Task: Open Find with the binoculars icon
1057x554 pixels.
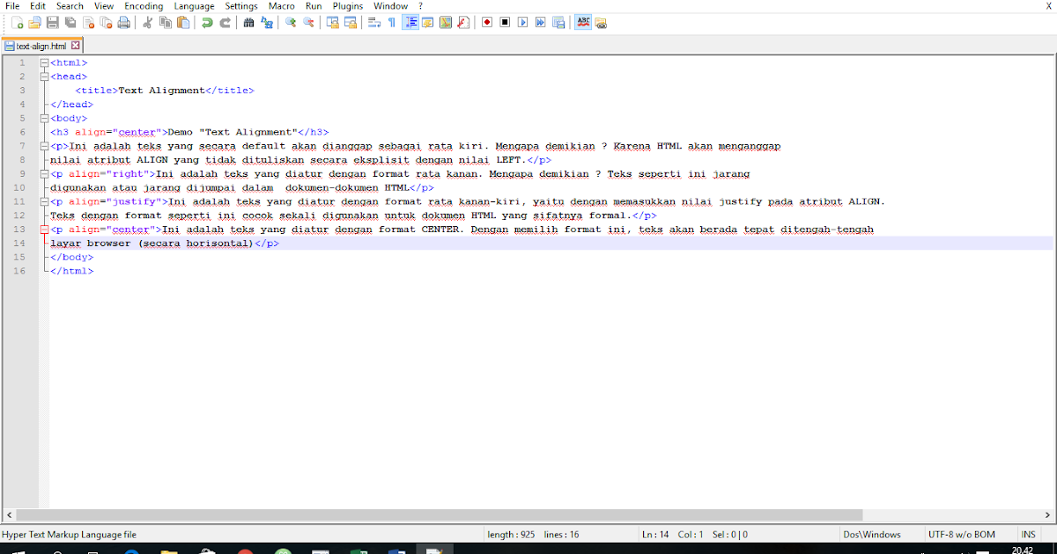Action: pos(248,22)
